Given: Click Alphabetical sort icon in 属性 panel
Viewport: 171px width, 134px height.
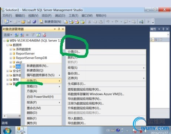Looking at the screenshot, I should click(156, 40).
